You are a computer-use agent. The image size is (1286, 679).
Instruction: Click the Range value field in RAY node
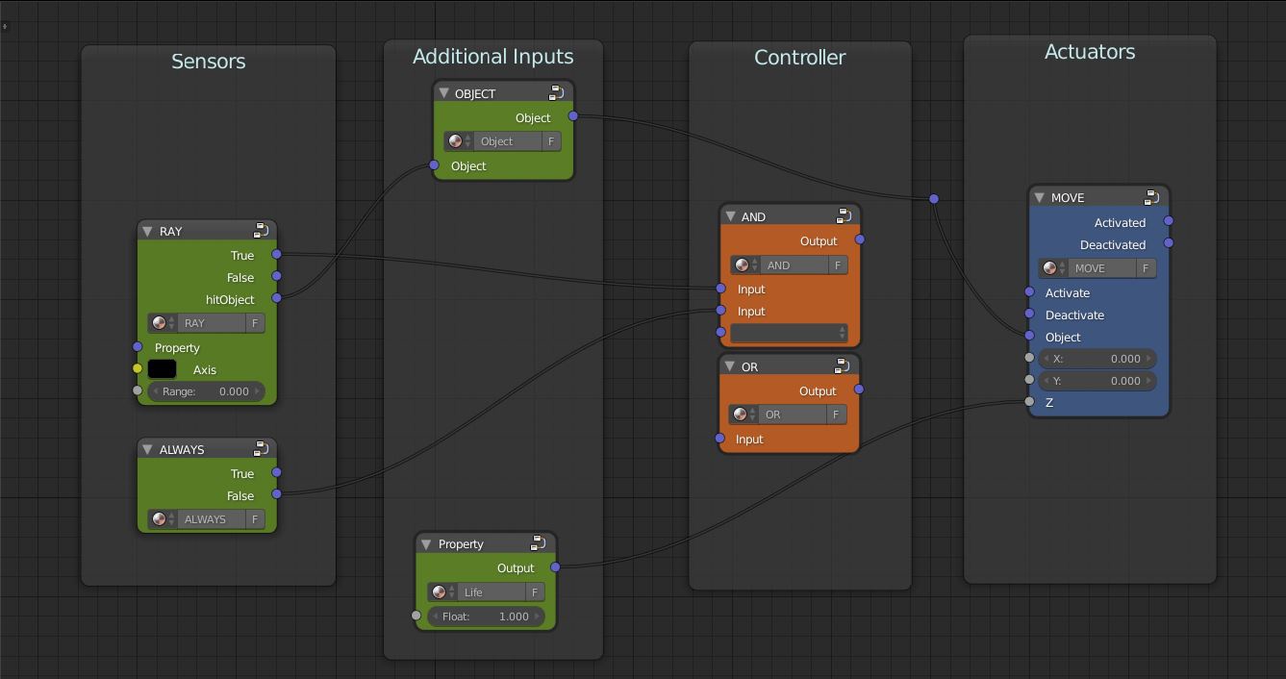207,391
